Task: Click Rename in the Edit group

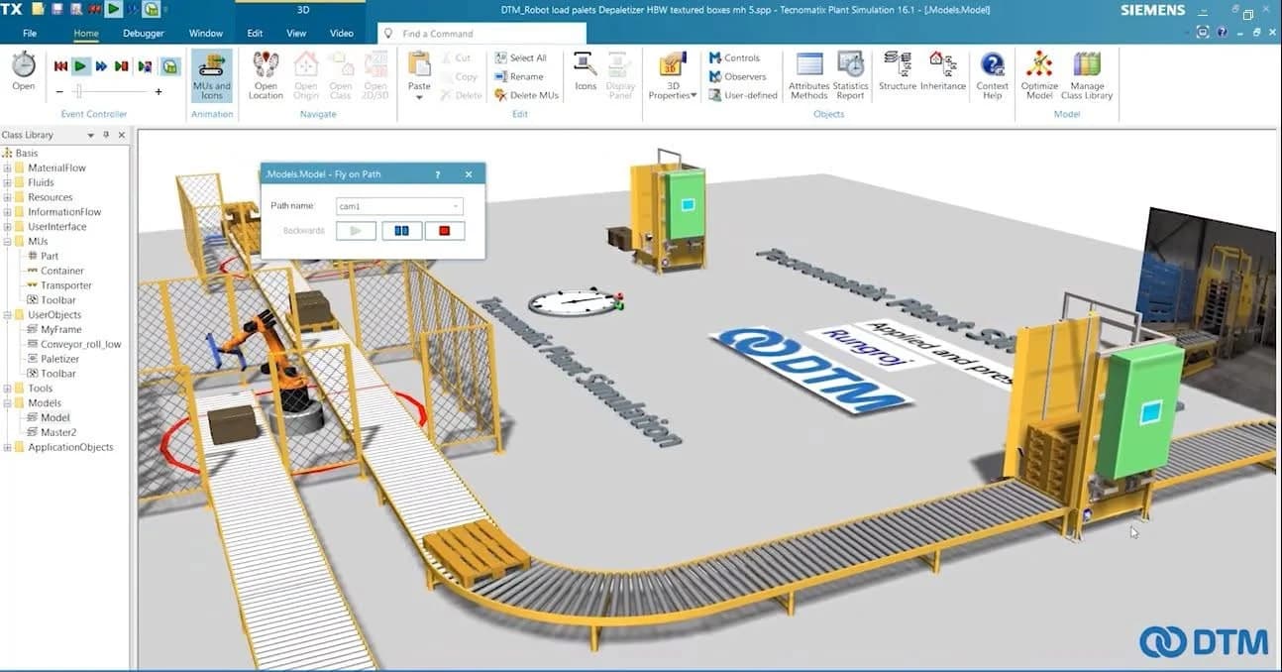Action: (518, 76)
